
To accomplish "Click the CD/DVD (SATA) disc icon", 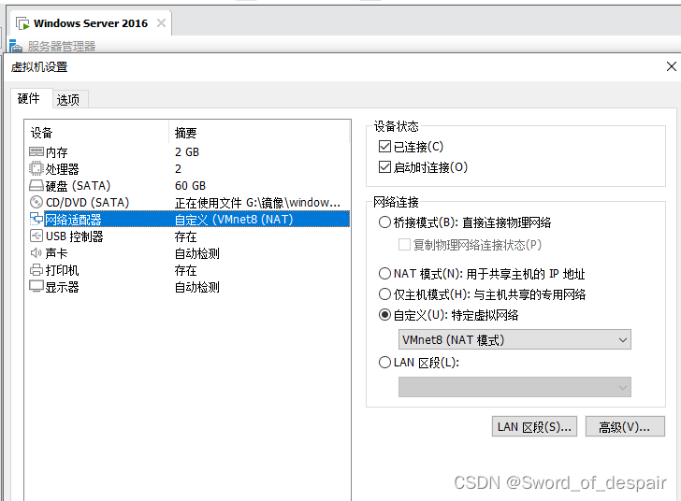I will coord(36,202).
